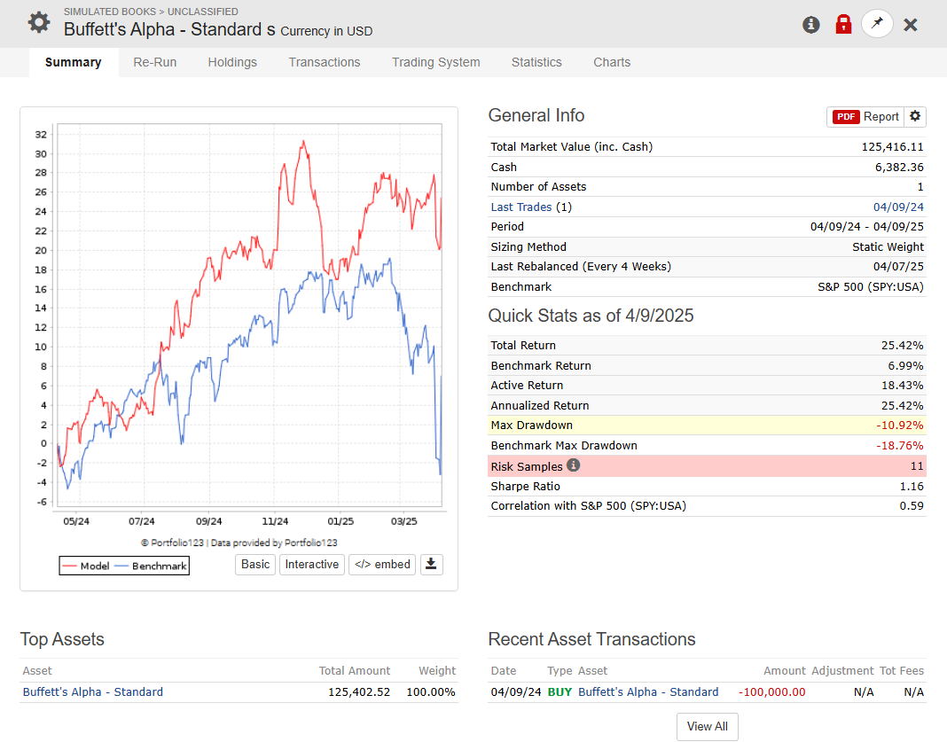Click the info circle icon in header
Viewport: 947px width, 742px height.
click(810, 25)
